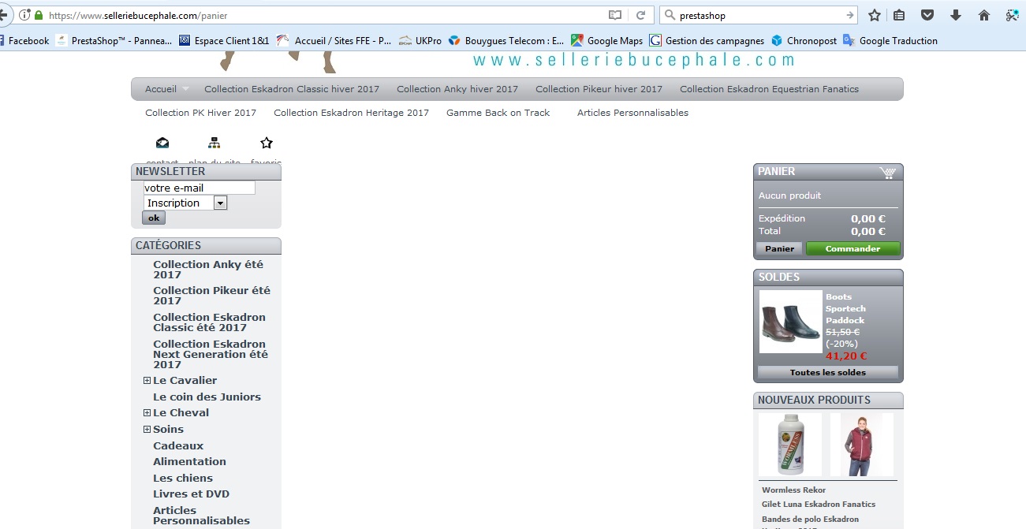Viewport: 1026px width, 529px height.
Task: Open Google Traduction bookmark
Action: pyautogui.click(x=890, y=40)
